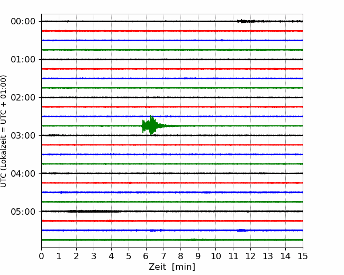344x275 pixels.
Task: Click the 01:00 label on the time axis
Action: [x=23, y=59]
